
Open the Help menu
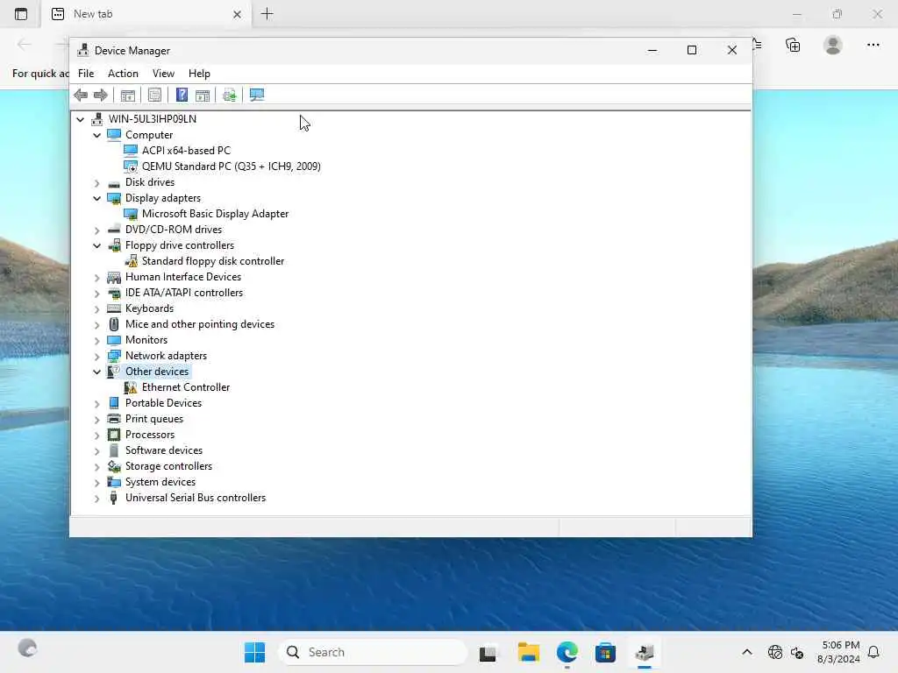[x=199, y=74]
